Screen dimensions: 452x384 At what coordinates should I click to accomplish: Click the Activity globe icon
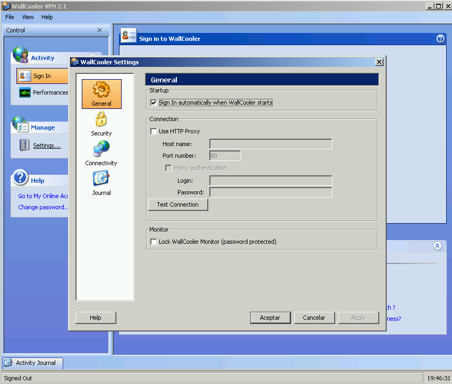[x=20, y=54]
